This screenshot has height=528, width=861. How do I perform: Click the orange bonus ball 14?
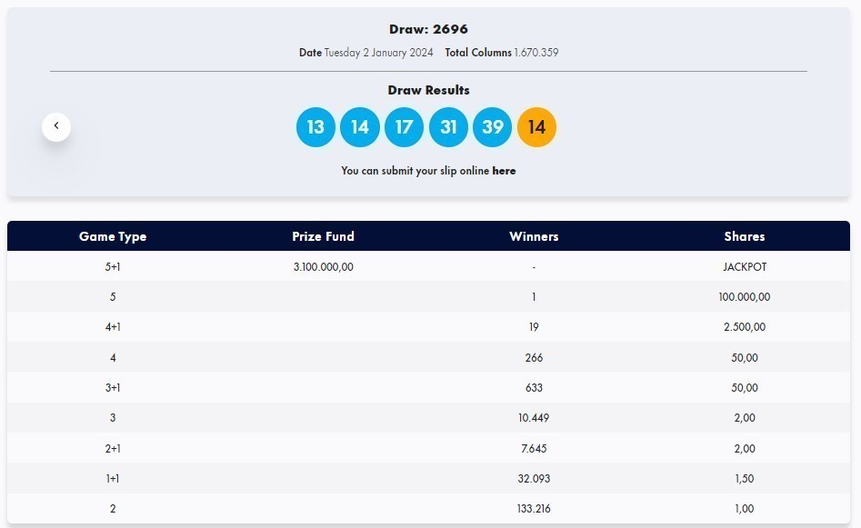[536, 127]
